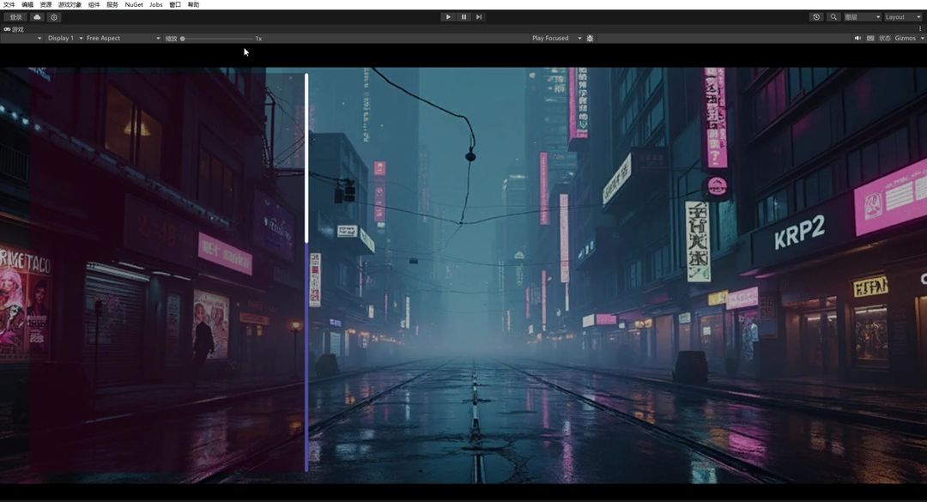Open the Game view tab's kebab menu
This screenshot has height=502, width=927.
click(920, 29)
